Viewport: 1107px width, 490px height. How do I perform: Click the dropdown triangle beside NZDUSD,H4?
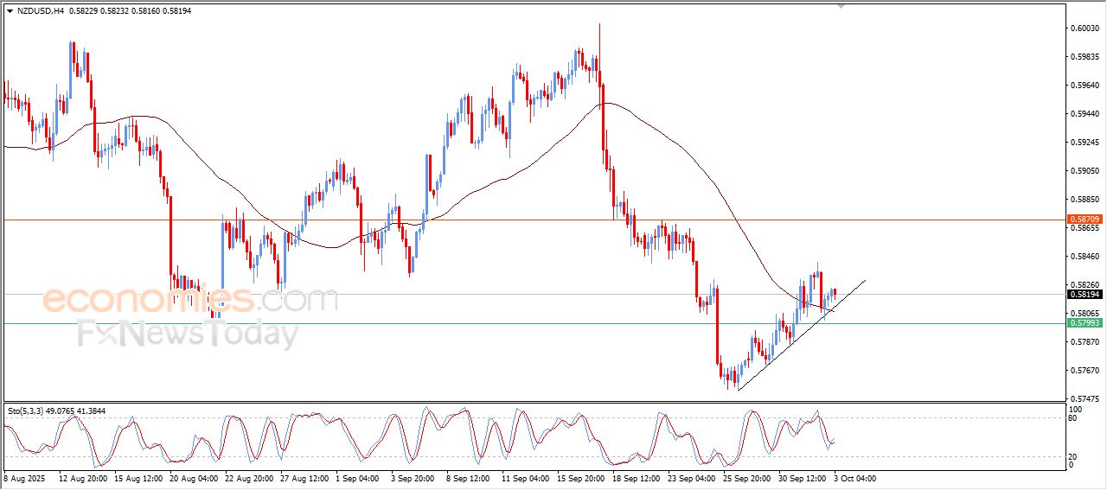(10, 11)
